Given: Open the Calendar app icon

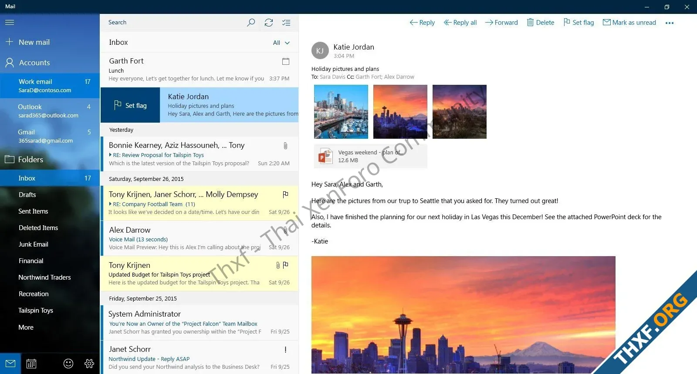Looking at the screenshot, I should pos(31,364).
